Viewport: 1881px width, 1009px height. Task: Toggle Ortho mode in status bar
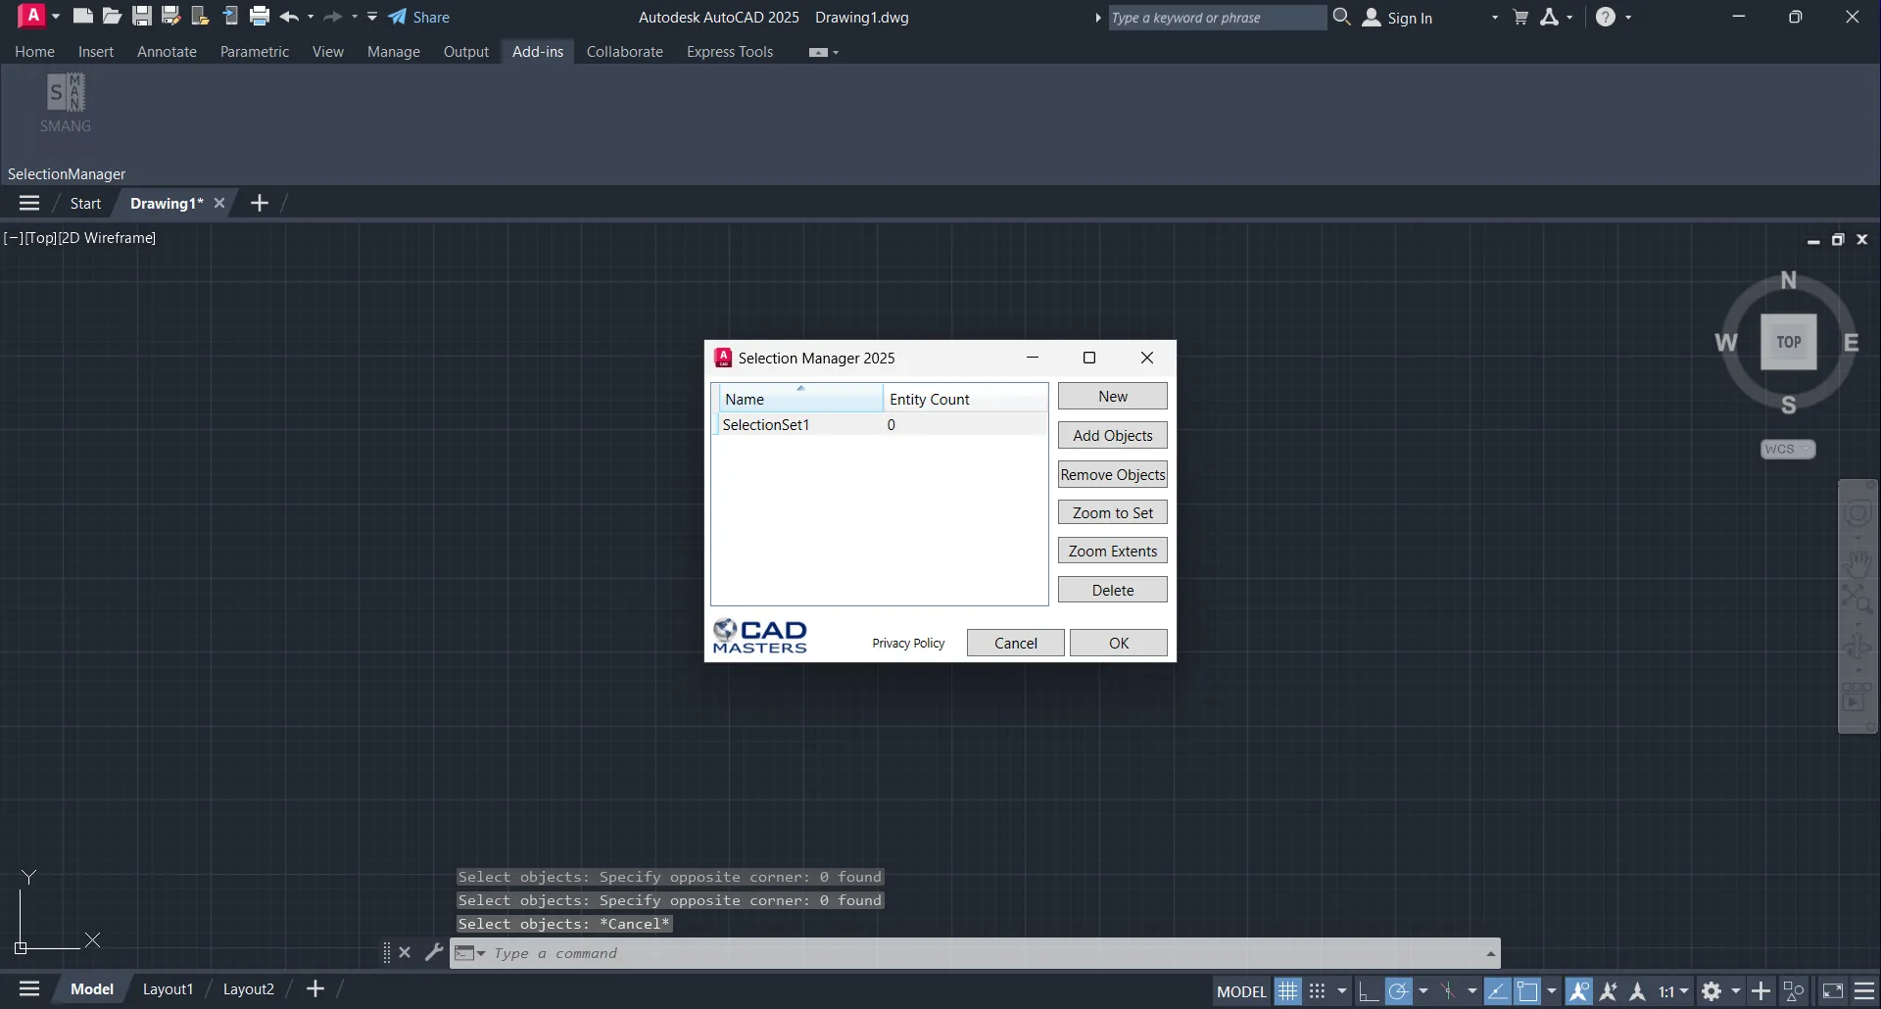tap(1368, 991)
